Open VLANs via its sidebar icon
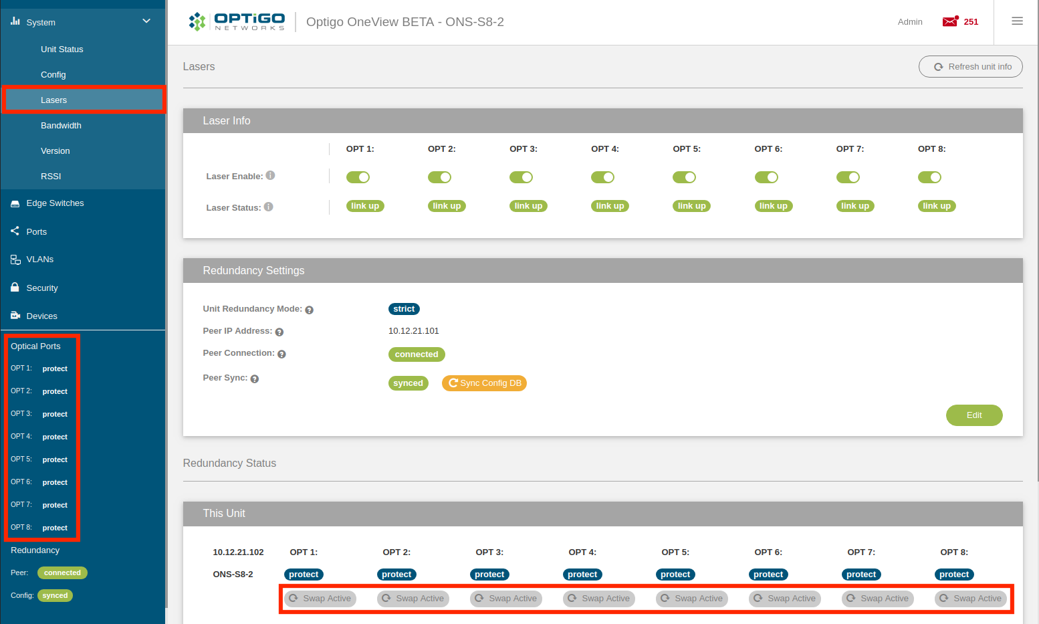 (x=15, y=259)
